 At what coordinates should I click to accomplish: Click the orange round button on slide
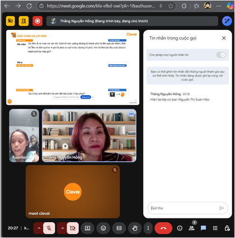[x=9, y=101]
